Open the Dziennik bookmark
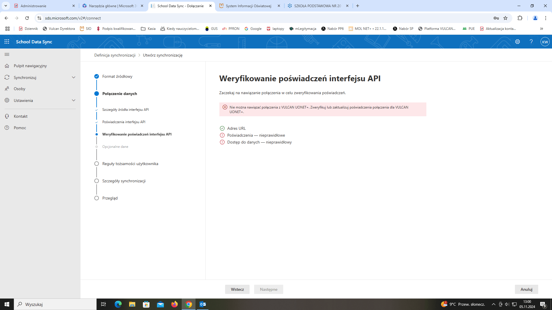Screen dimensions: 552x310 pyautogui.click(x=28, y=29)
